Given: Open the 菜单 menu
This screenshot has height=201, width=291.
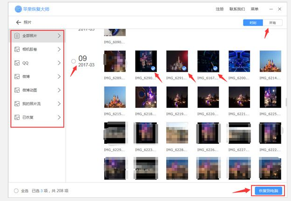Looking at the screenshot, I should 254,9.
